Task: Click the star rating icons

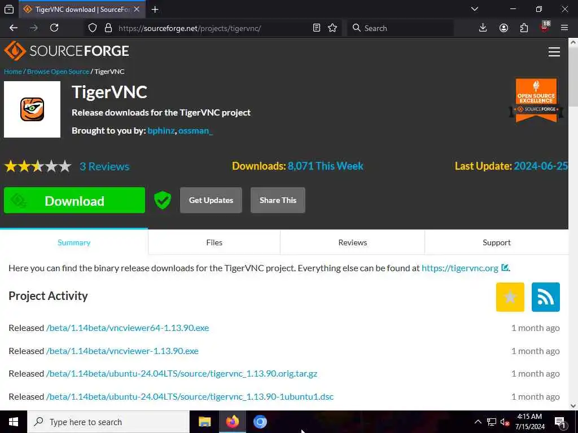Action: point(38,166)
